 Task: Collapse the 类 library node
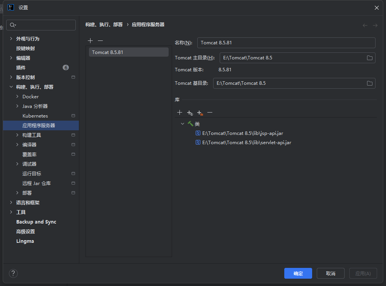[x=183, y=124]
